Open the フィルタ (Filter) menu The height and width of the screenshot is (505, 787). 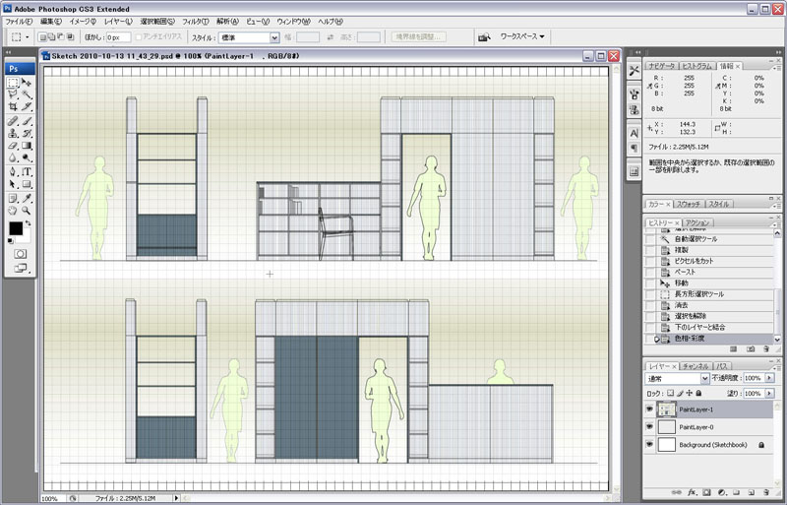pos(195,21)
